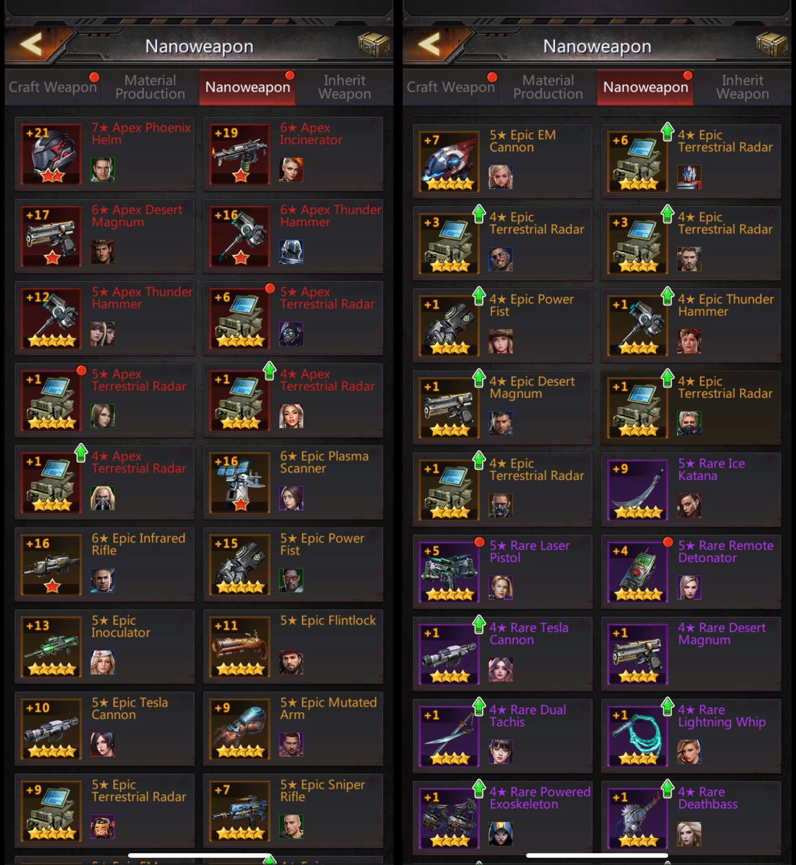The height and width of the screenshot is (865, 796).
Task: Open the 5★ Rare Remote Detonator icon
Action: tap(638, 572)
